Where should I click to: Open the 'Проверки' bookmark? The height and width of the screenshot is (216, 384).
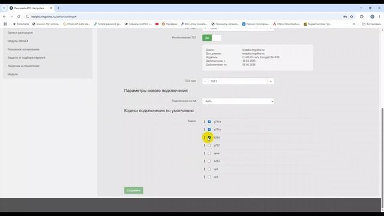click(169, 24)
